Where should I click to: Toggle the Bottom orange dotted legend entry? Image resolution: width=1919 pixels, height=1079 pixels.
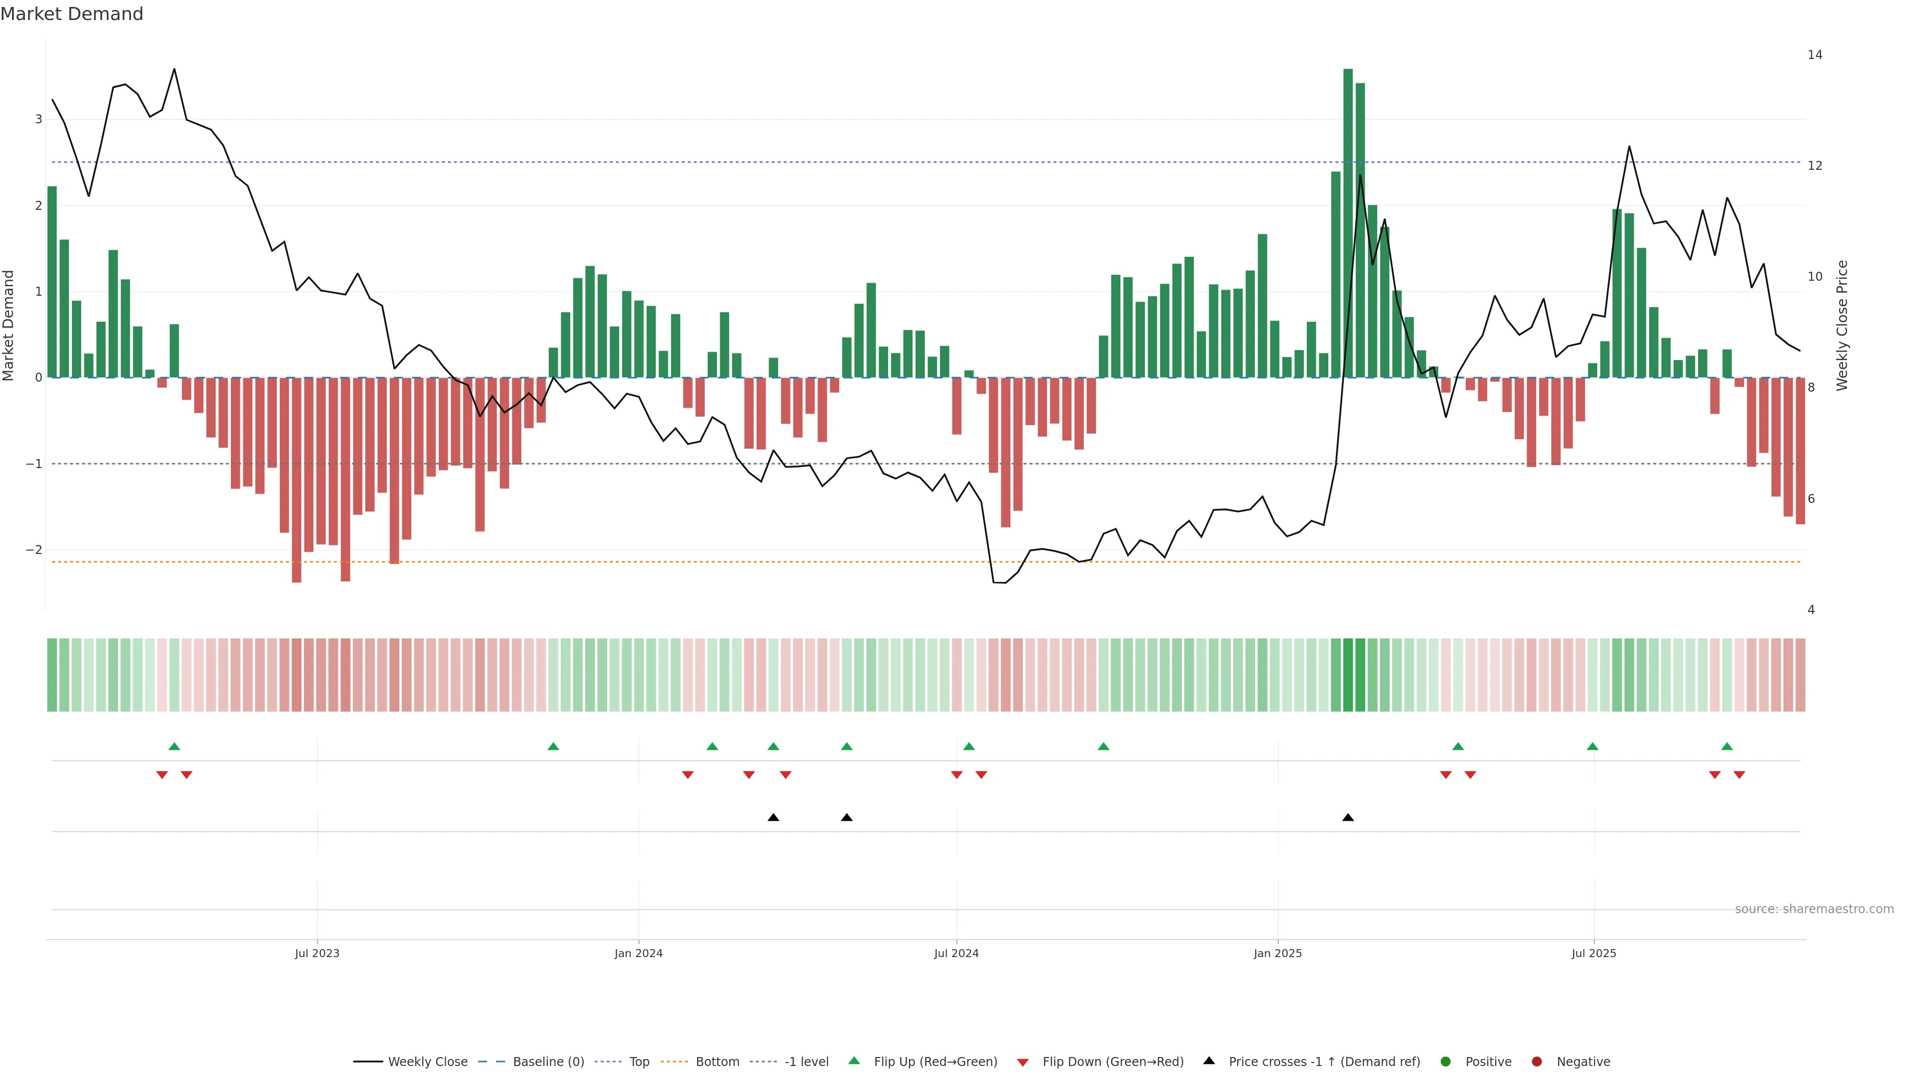click(717, 1061)
